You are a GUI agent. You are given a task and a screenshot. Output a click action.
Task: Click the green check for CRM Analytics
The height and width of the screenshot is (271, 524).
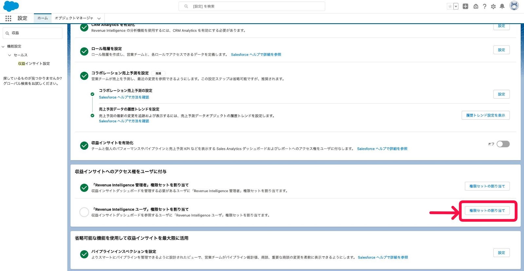84,28
